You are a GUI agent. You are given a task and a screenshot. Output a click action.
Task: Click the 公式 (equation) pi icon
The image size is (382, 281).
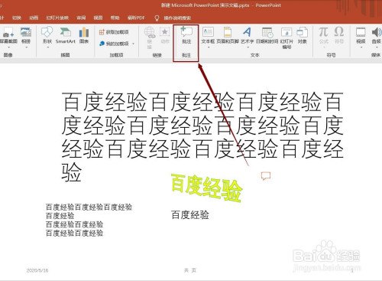pyautogui.click(x=323, y=32)
